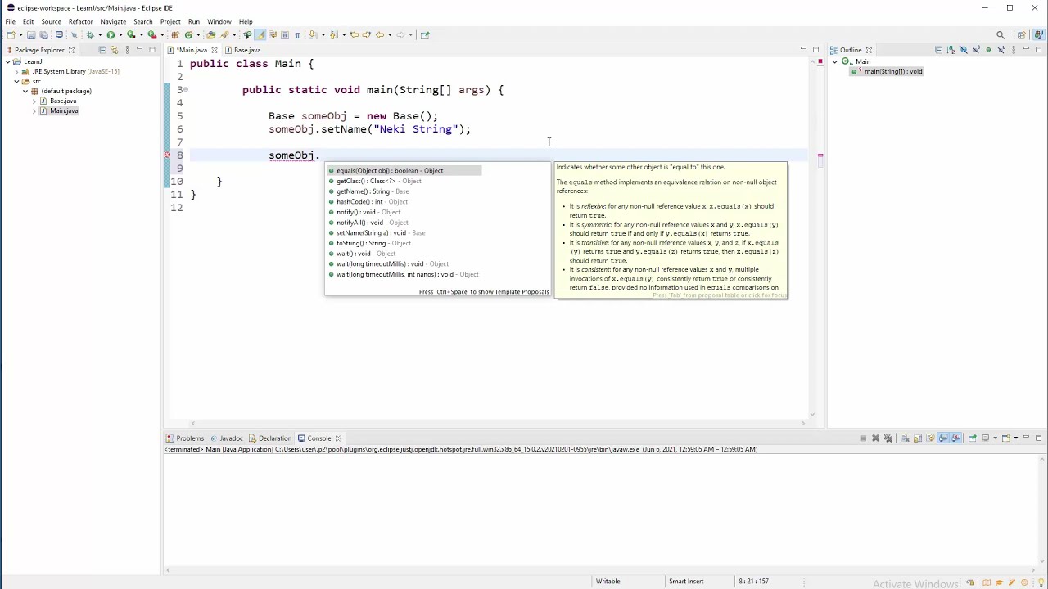Image resolution: width=1048 pixels, height=589 pixels.
Task: Select the Java perspective icon
Action: pos(1039,35)
